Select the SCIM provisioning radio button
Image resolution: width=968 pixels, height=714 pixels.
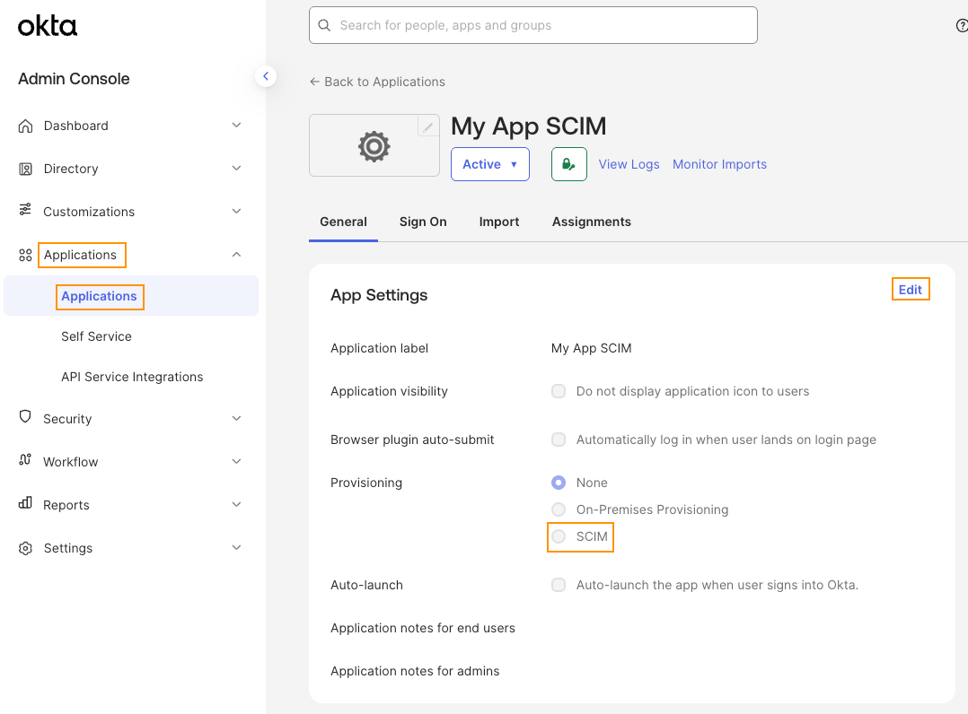coord(559,537)
